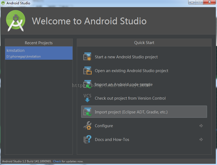
Task: Expand the arrow next to Configure
Action: click(x=201, y=126)
